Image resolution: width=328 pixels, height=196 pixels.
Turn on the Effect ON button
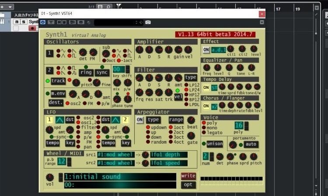click(x=206, y=50)
